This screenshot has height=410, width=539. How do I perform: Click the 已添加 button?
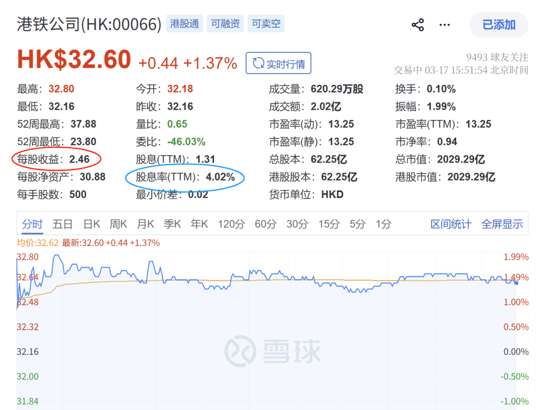(x=499, y=25)
